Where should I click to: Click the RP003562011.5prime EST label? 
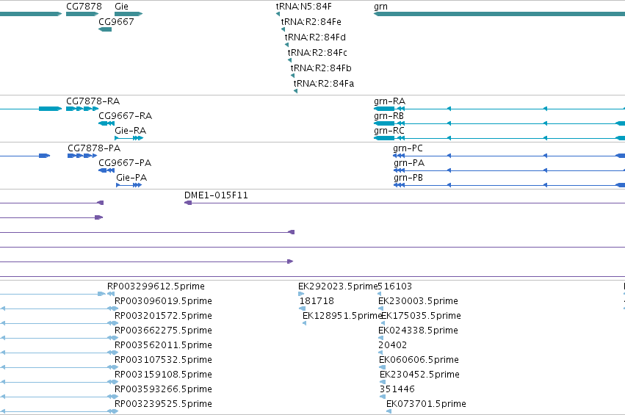pyautogui.click(x=163, y=345)
